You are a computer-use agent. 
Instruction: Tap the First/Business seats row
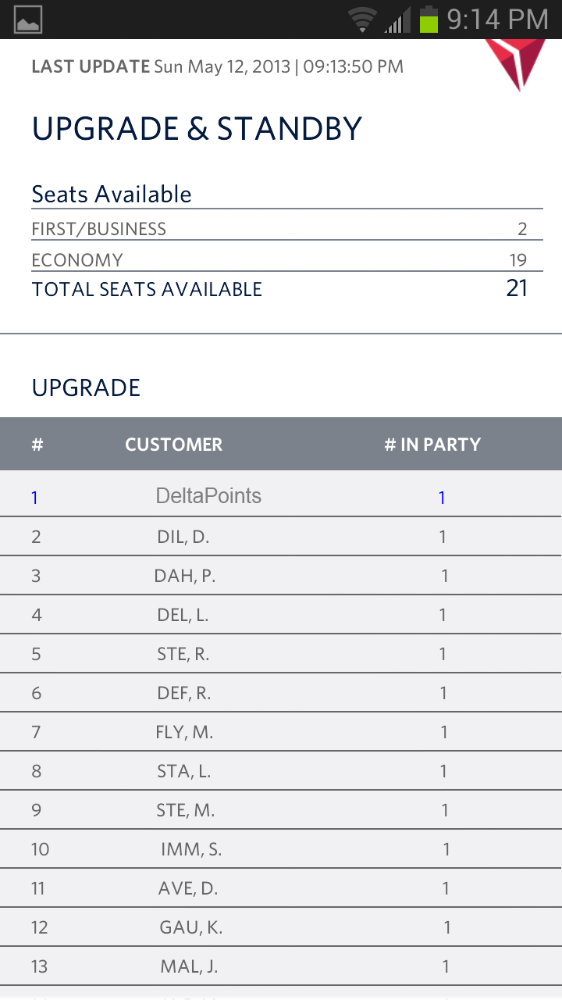pos(281,229)
